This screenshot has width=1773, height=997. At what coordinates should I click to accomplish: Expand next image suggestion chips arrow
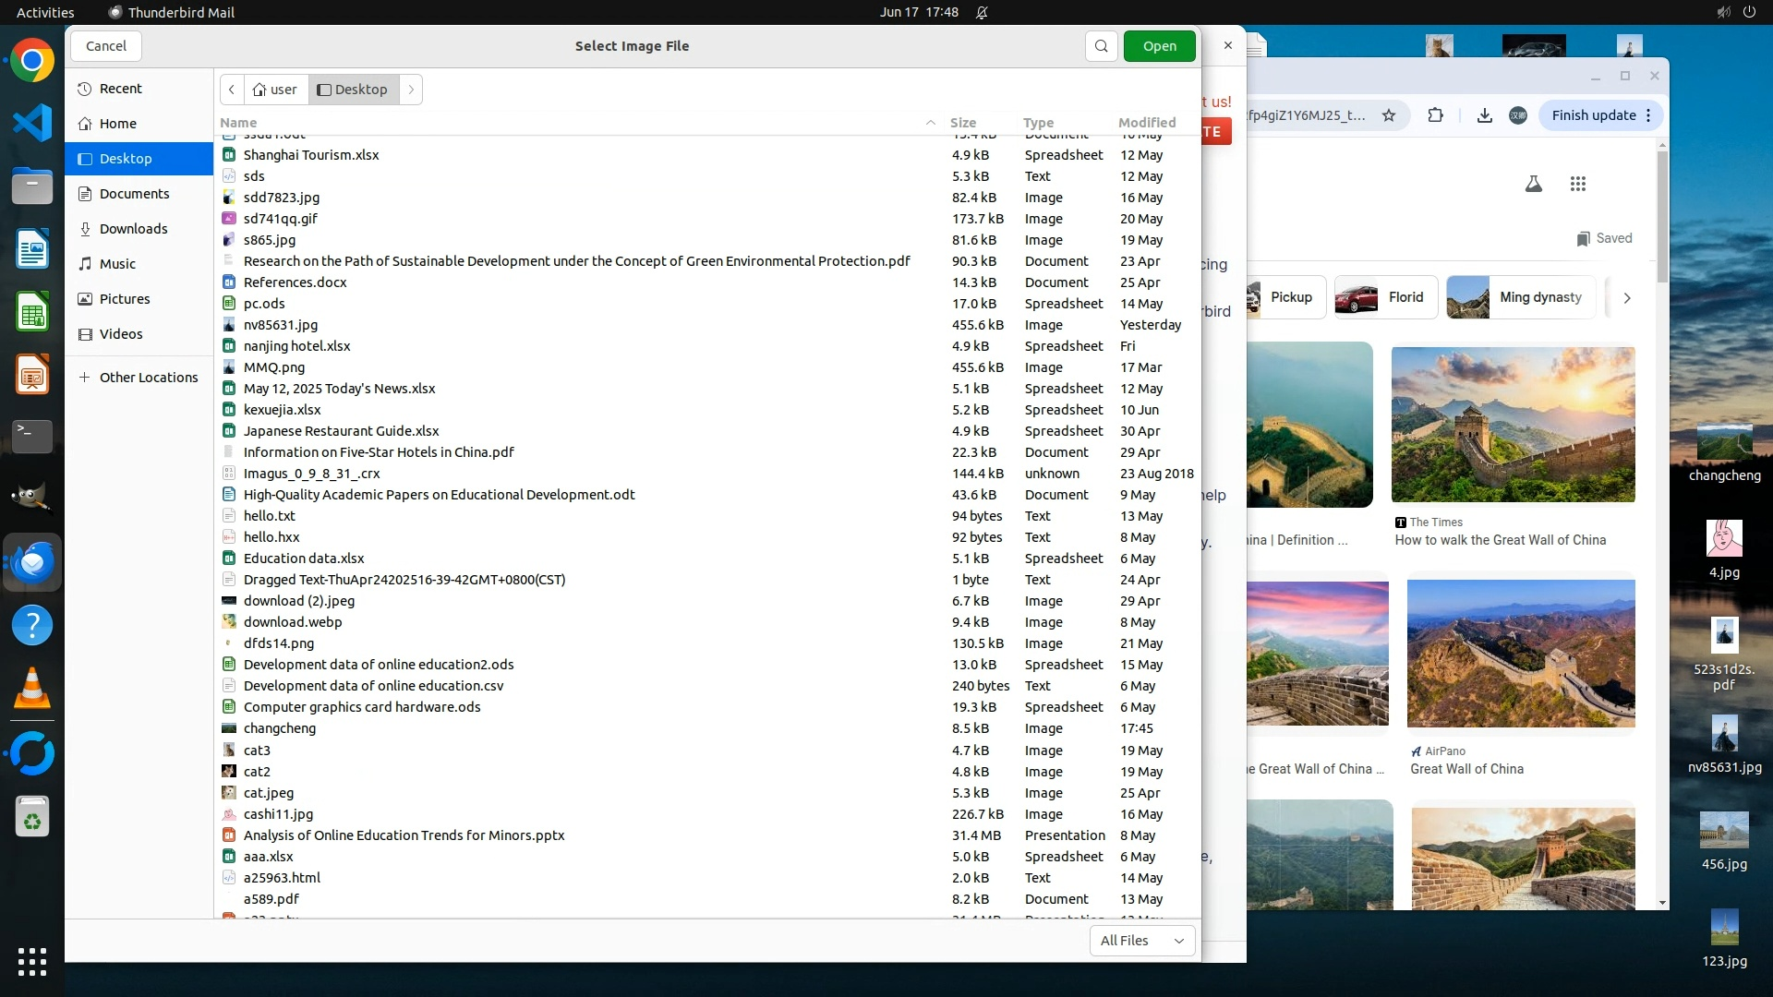tap(1626, 297)
